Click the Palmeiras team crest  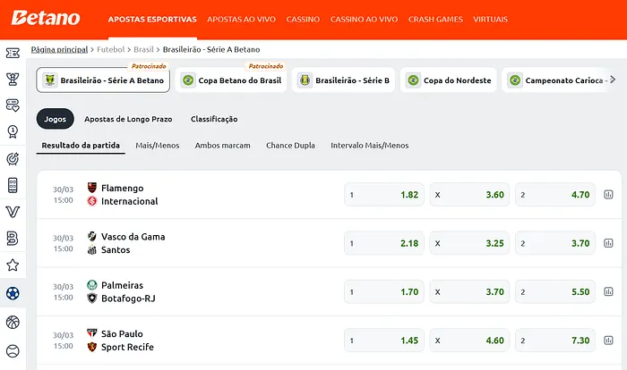coord(92,285)
